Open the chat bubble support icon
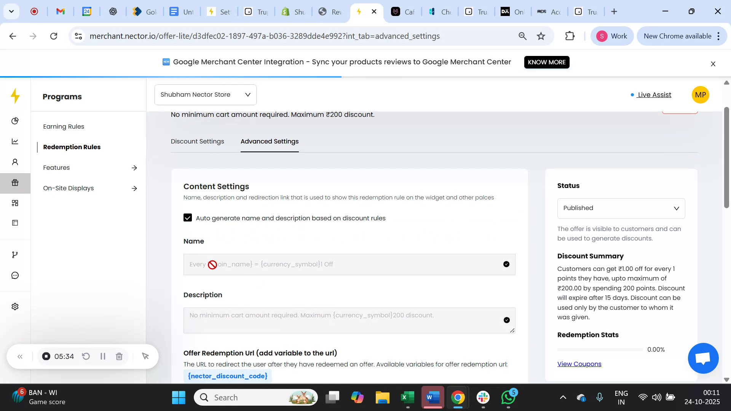Image resolution: width=731 pixels, height=411 pixels. [x=15, y=275]
